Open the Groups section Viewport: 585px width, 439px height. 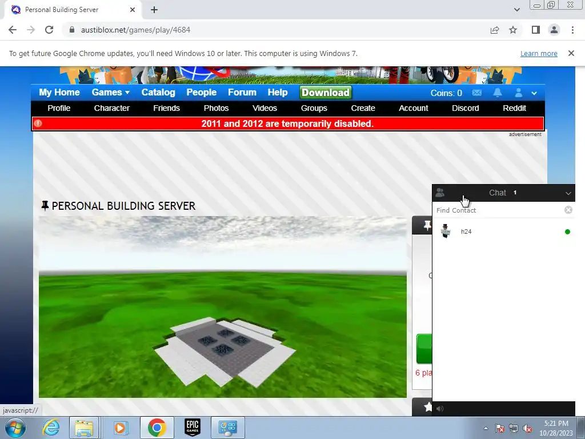click(x=314, y=108)
